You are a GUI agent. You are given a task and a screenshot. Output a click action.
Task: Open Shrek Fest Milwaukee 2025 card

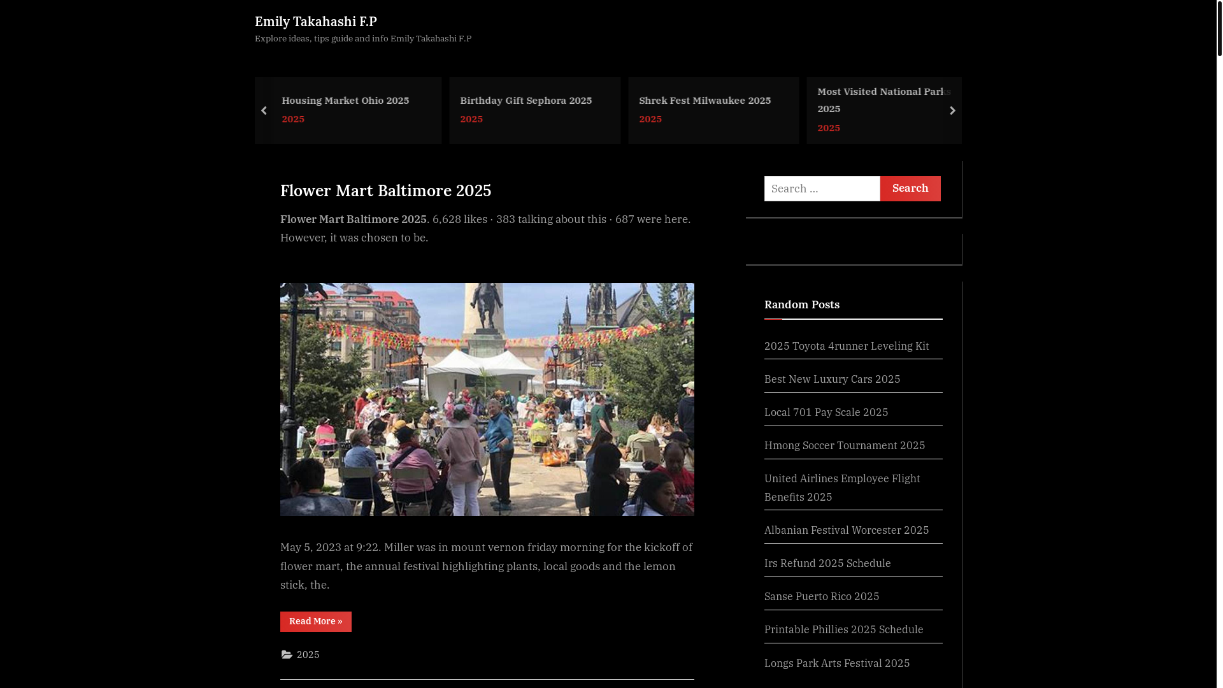(x=704, y=101)
